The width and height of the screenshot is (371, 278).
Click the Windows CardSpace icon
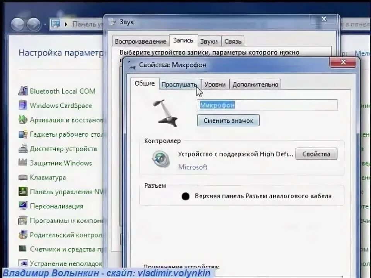(23, 105)
